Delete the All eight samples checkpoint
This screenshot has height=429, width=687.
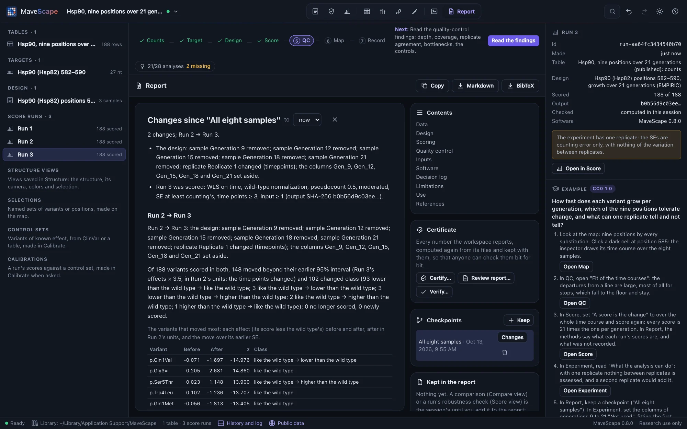coord(505,352)
